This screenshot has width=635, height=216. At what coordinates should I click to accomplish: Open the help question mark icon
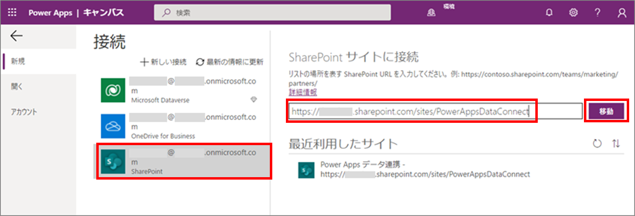(x=598, y=13)
